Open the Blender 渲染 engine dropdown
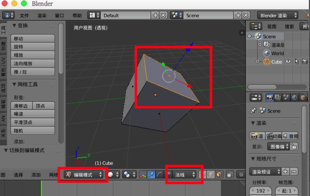 [277, 15]
